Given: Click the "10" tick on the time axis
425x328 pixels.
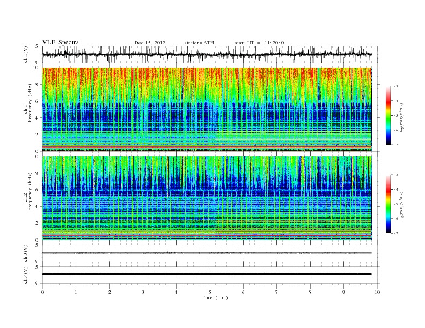Looking at the screenshot, I should click(377, 292).
